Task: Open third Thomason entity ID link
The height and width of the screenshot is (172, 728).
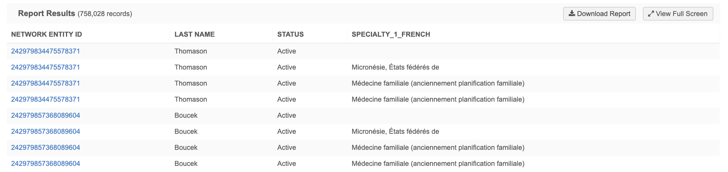Action: (x=46, y=83)
